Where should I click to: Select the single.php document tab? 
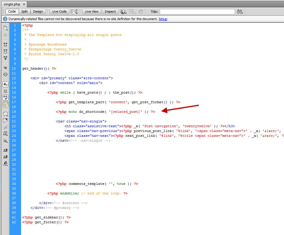click(x=12, y=4)
